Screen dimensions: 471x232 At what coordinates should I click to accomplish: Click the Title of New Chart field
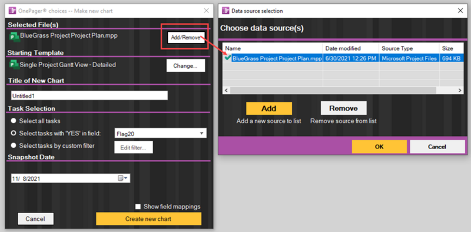tap(89, 95)
